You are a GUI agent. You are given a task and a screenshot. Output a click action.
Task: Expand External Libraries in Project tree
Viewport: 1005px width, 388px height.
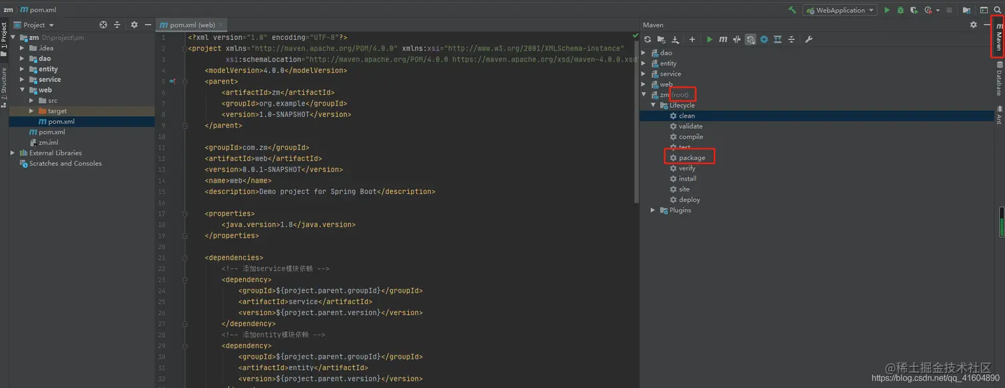click(13, 153)
